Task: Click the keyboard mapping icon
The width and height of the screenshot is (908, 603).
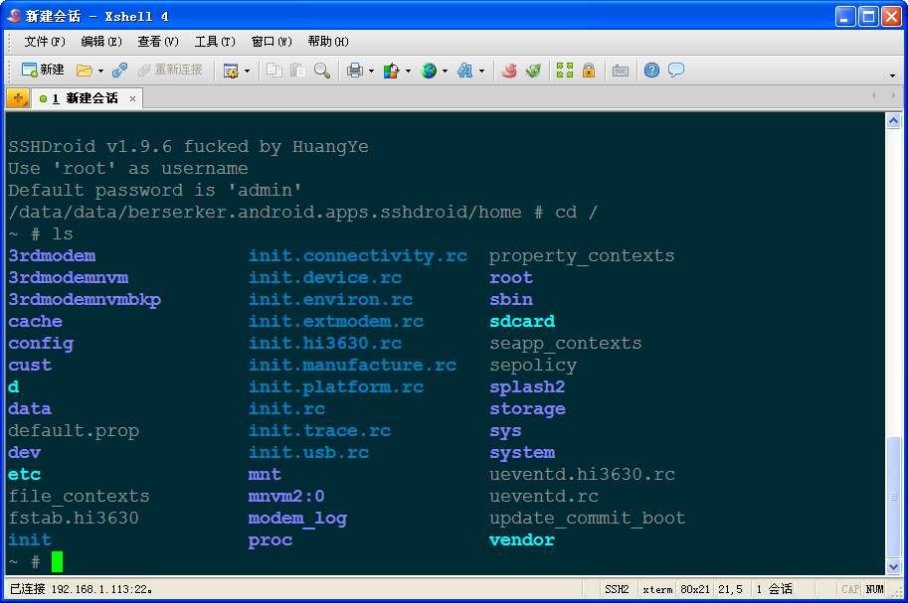Action: (x=621, y=71)
